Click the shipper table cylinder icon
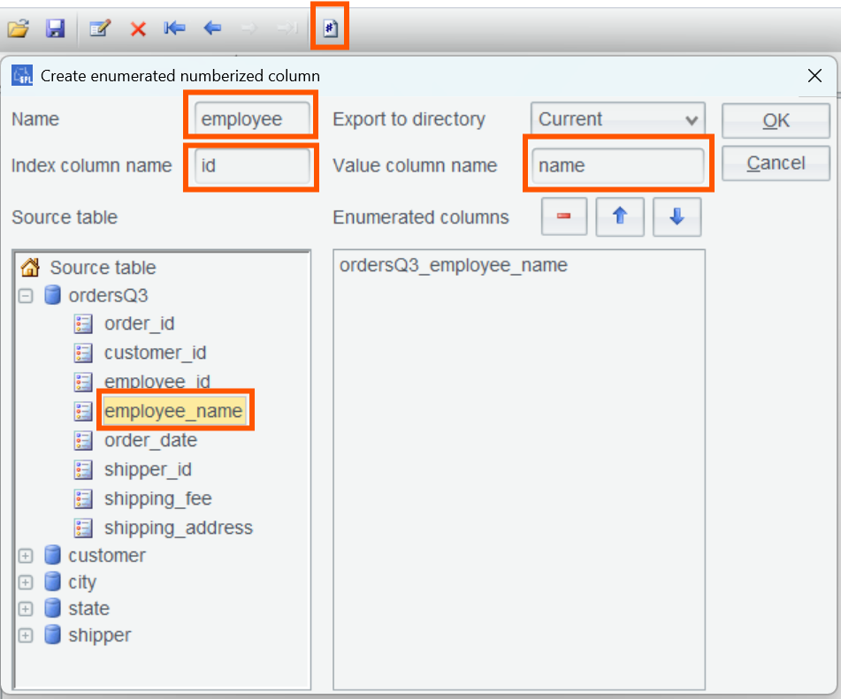Viewport: 841px width, 699px height. (52, 634)
